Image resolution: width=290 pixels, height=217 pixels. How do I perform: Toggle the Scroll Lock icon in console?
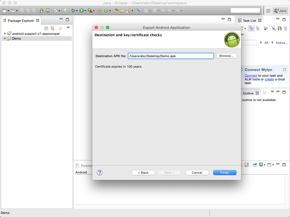click(x=247, y=165)
